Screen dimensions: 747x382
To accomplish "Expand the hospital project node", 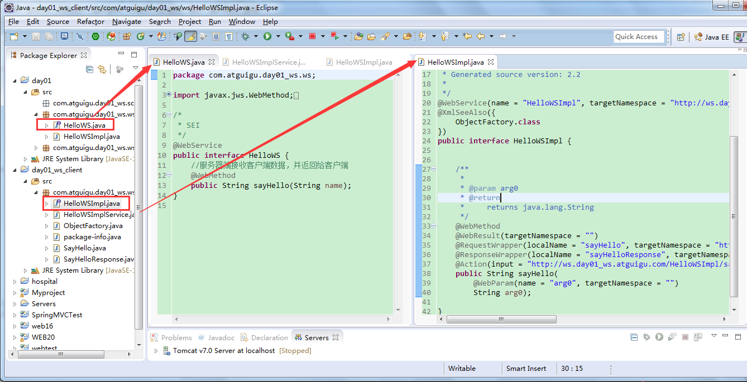I will [16, 282].
